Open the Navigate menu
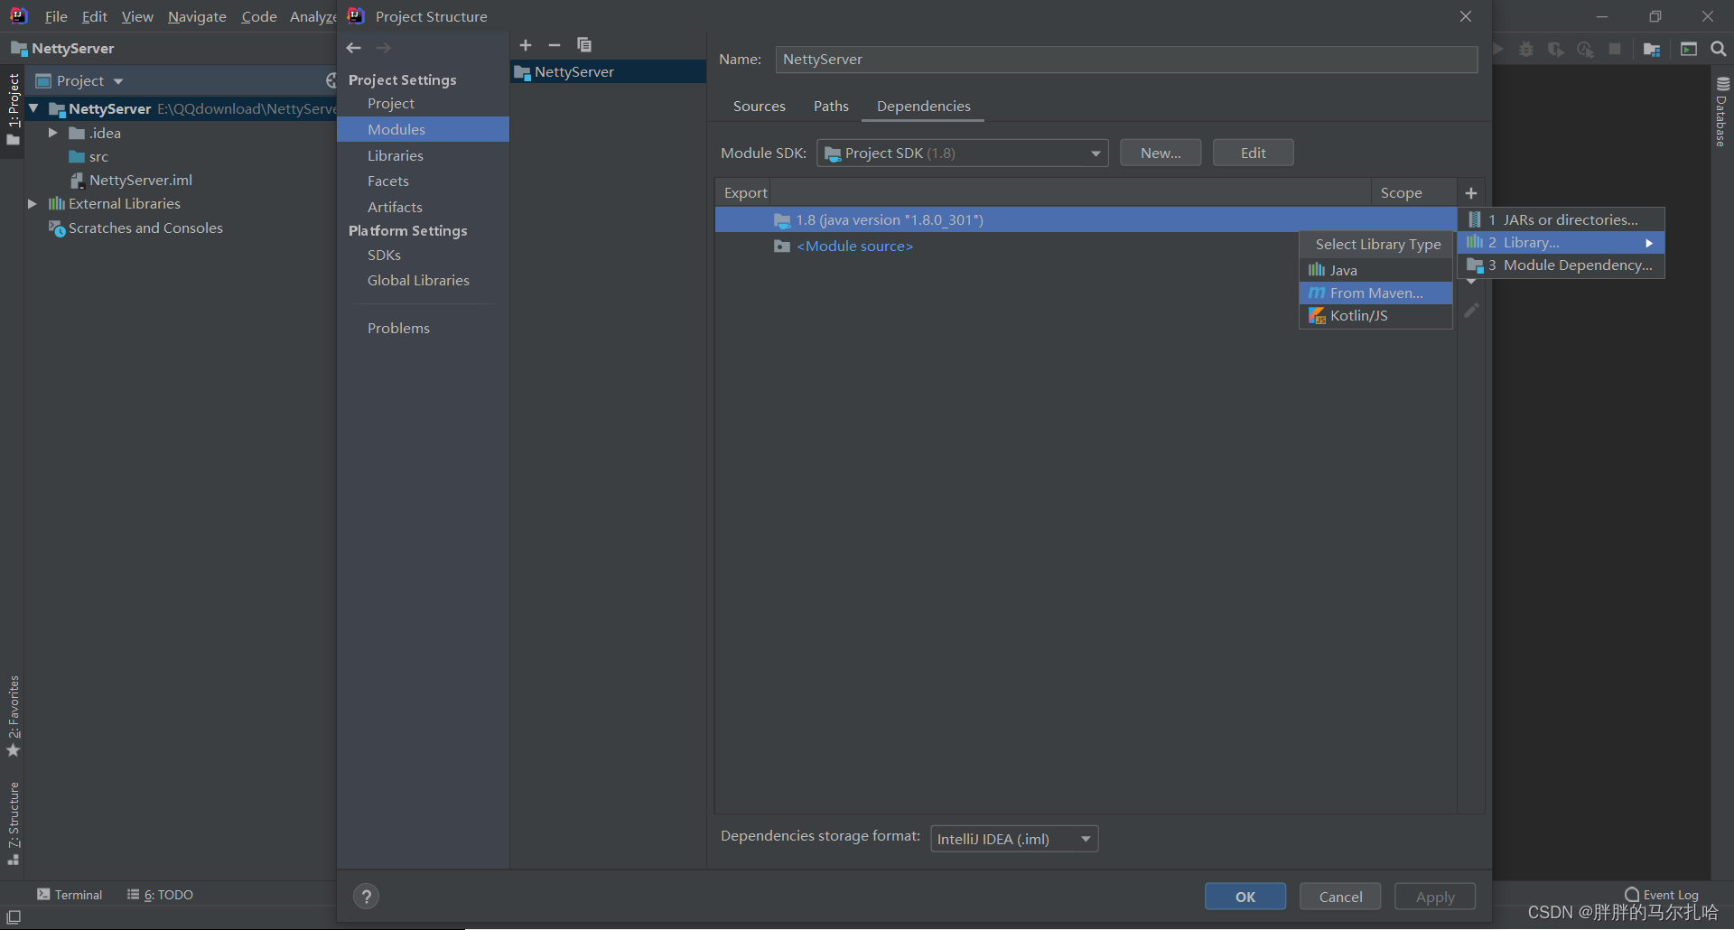 pyautogui.click(x=197, y=17)
